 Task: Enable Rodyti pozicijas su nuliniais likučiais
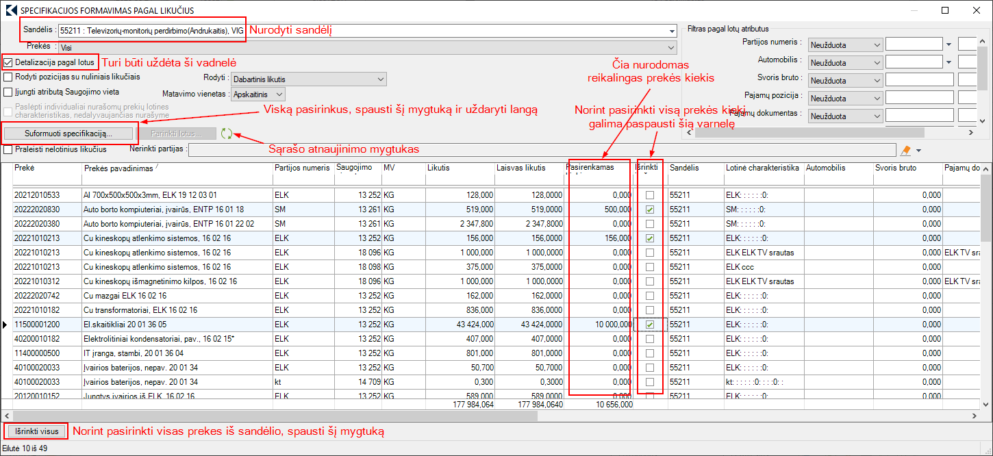point(8,77)
